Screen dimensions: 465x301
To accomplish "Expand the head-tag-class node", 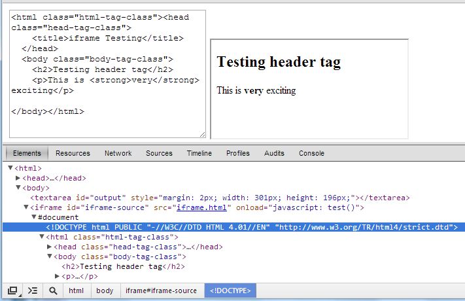I will (49, 247).
